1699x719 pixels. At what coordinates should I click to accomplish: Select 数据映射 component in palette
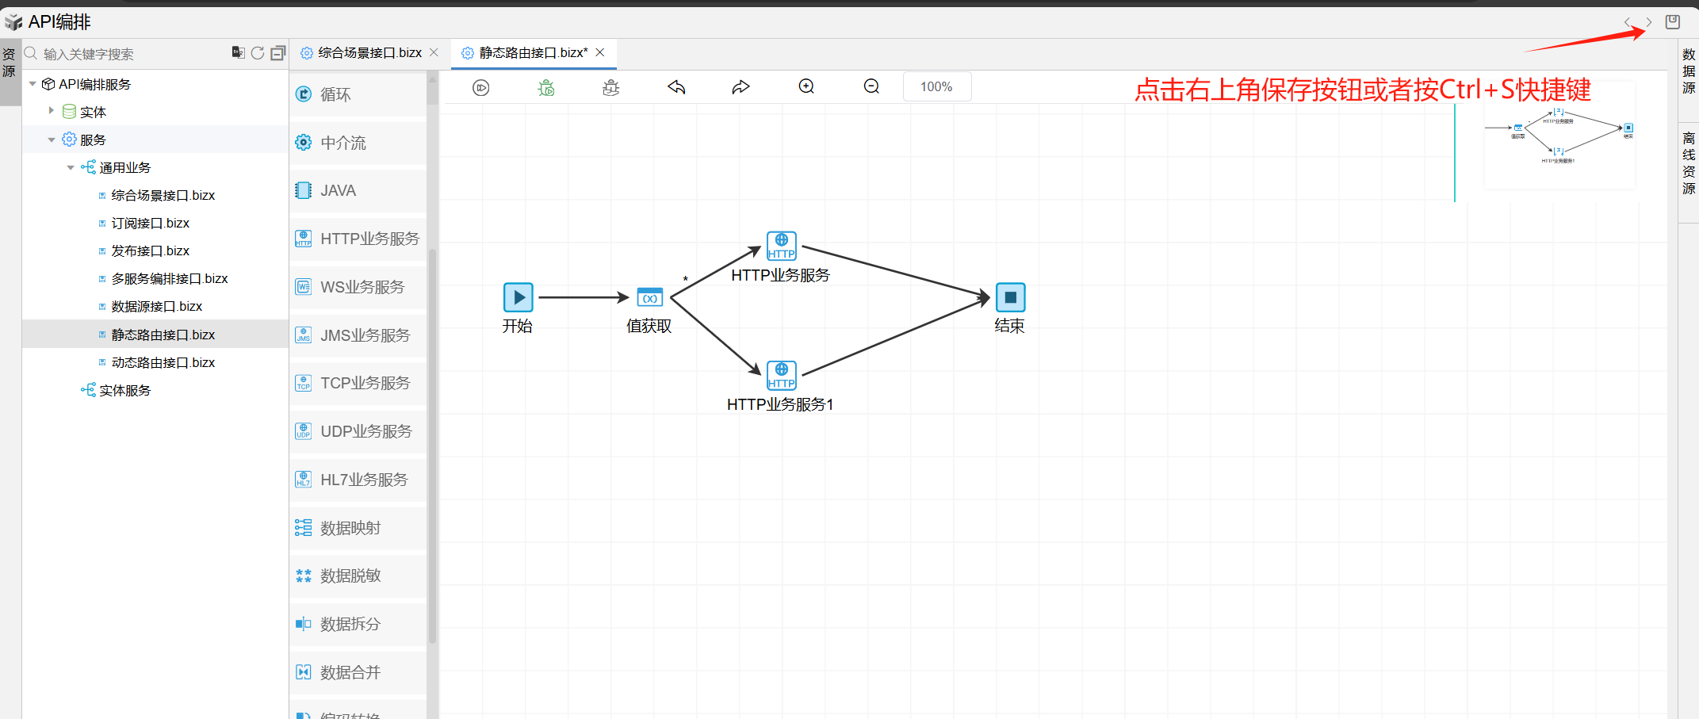[350, 528]
